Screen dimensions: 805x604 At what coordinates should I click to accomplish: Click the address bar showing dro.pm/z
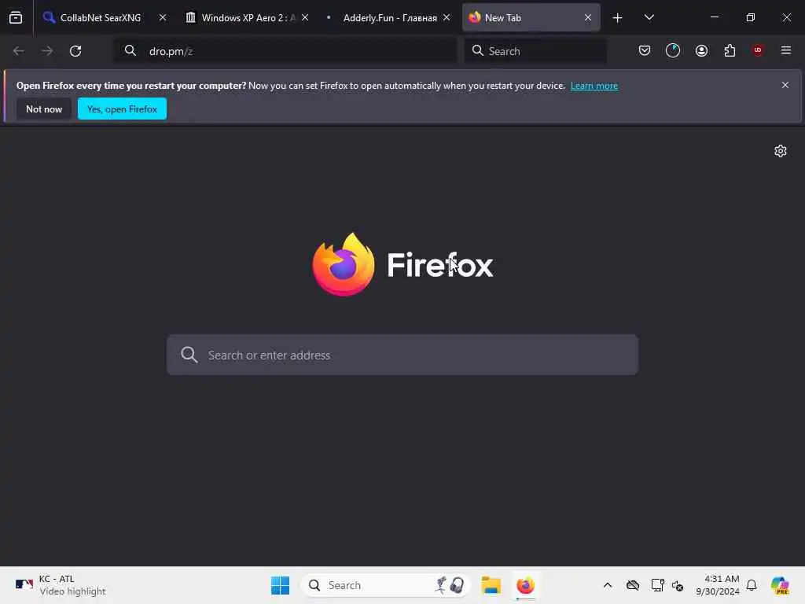click(285, 51)
